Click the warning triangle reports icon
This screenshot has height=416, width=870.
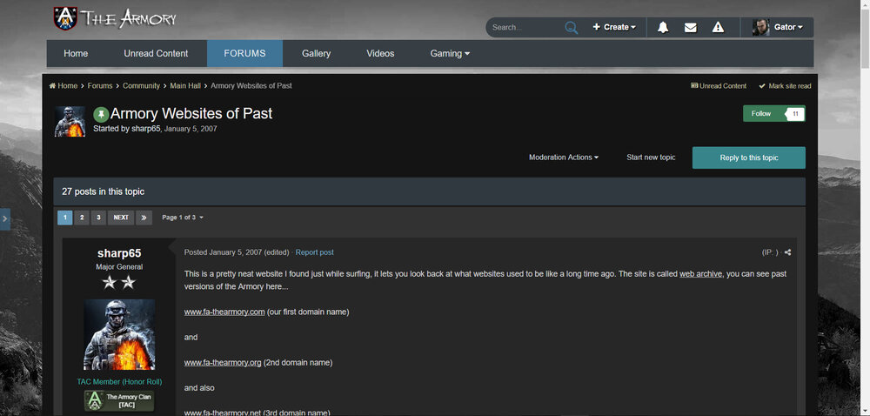(718, 28)
